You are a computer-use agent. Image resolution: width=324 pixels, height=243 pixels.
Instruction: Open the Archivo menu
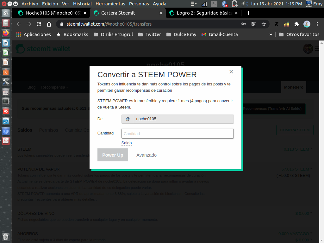pos(30,4)
